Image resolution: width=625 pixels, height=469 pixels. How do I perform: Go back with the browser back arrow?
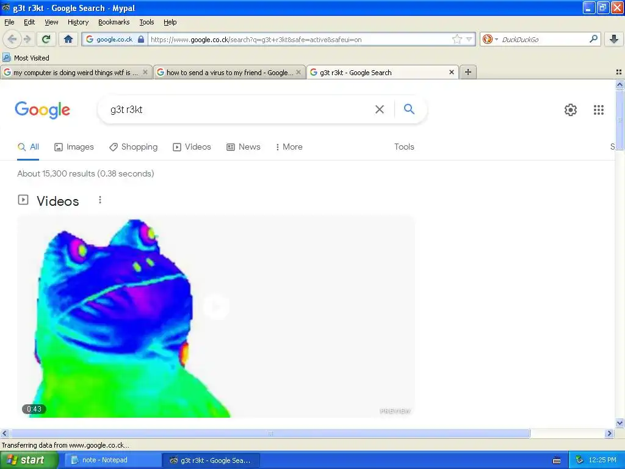point(12,39)
